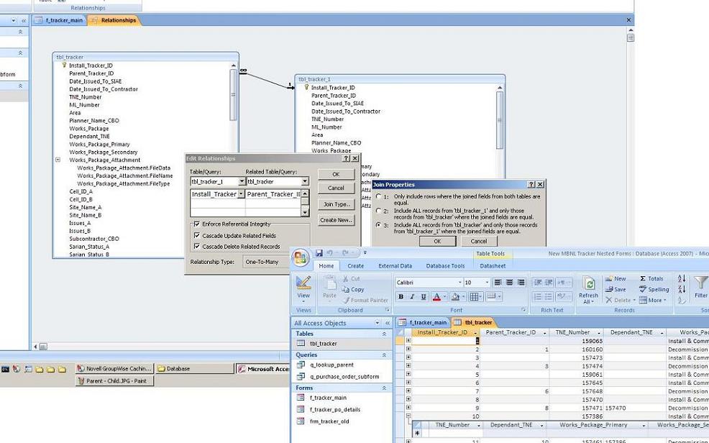The width and height of the screenshot is (709, 443).
Task: Open Table/Query dropdown showing tbl_tracker_1
Action: (242, 181)
